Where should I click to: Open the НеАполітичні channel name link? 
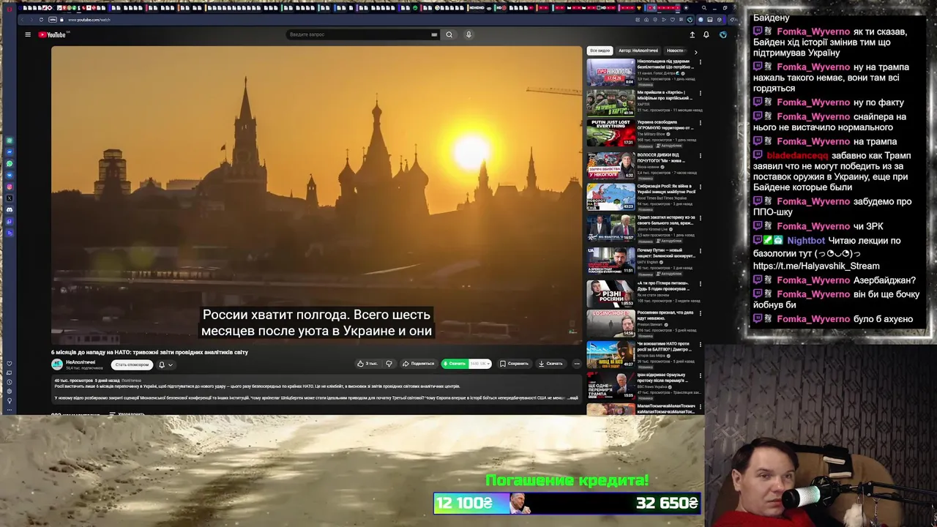[81, 362]
